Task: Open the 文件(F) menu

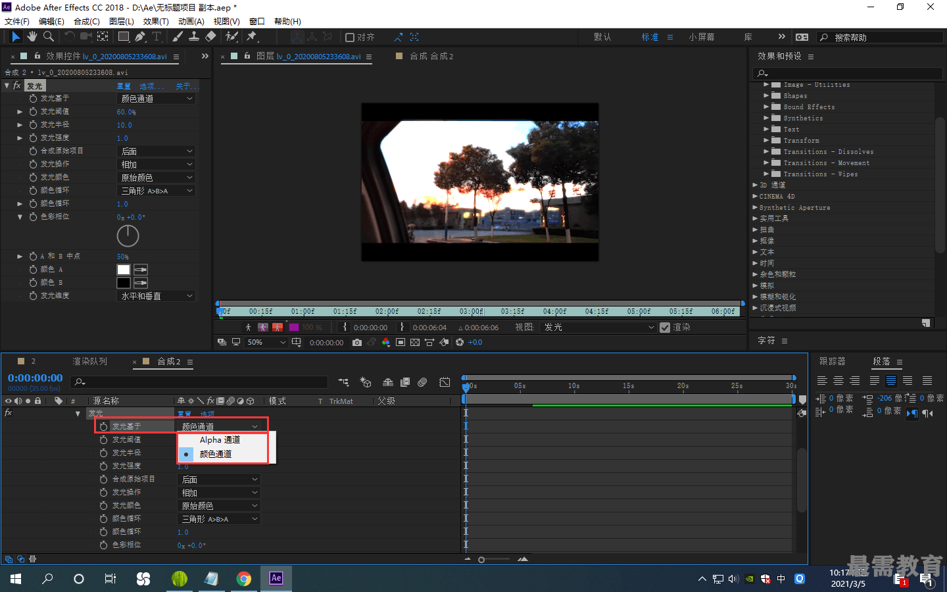Action: coord(16,21)
